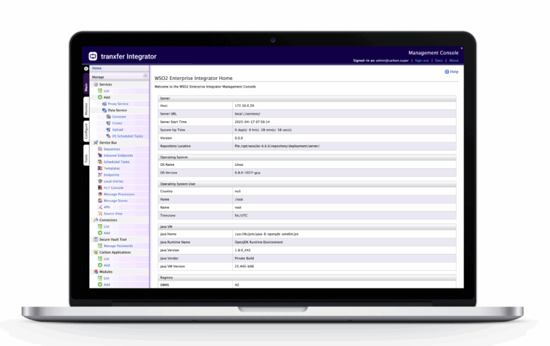Click the Message Processors icon
Viewport: 550px width, 346px height.
(100, 194)
